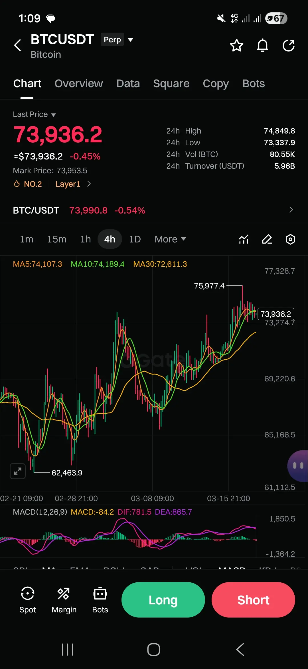Viewport: 308px width, 669px height.
Task: Tap the Android home button
Action: 154,650
